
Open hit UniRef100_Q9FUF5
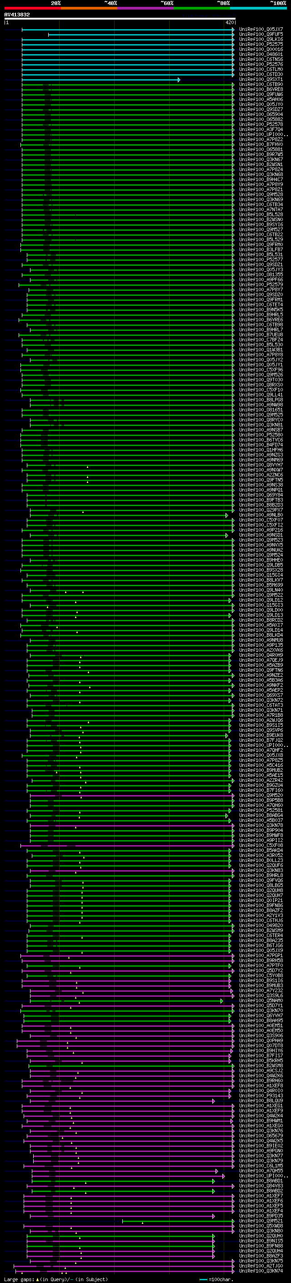click(x=261, y=35)
